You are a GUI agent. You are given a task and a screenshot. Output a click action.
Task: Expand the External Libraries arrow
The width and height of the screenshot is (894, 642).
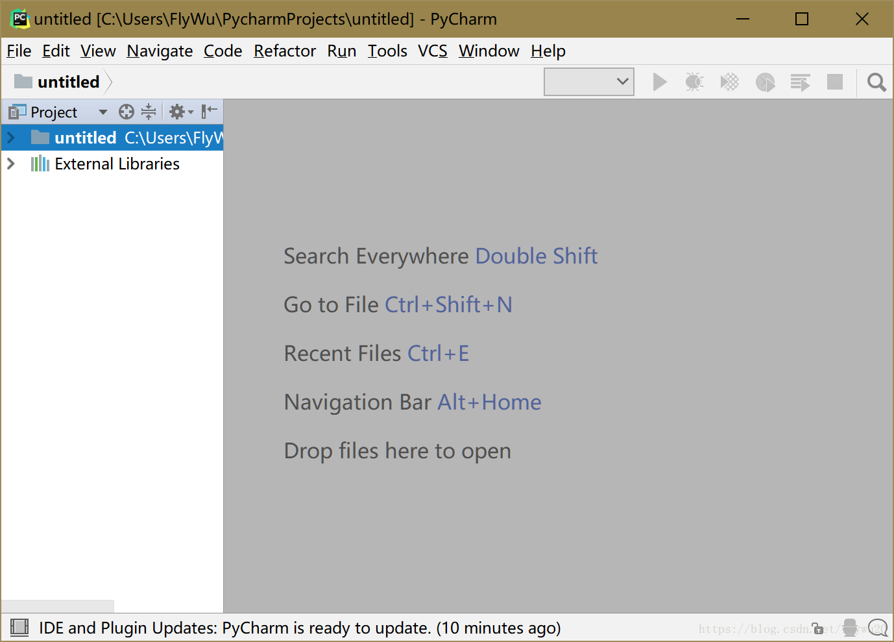pos(11,164)
